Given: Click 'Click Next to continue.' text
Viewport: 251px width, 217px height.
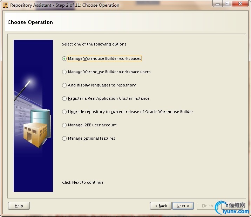Looking at the screenshot, I should point(83,182).
